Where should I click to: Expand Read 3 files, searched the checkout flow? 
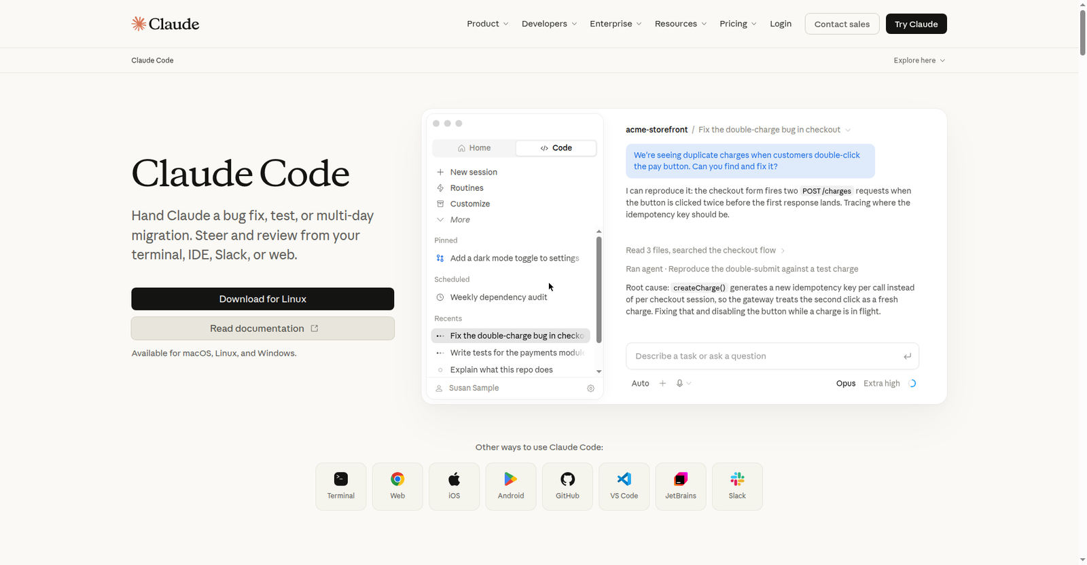[x=705, y=251]
